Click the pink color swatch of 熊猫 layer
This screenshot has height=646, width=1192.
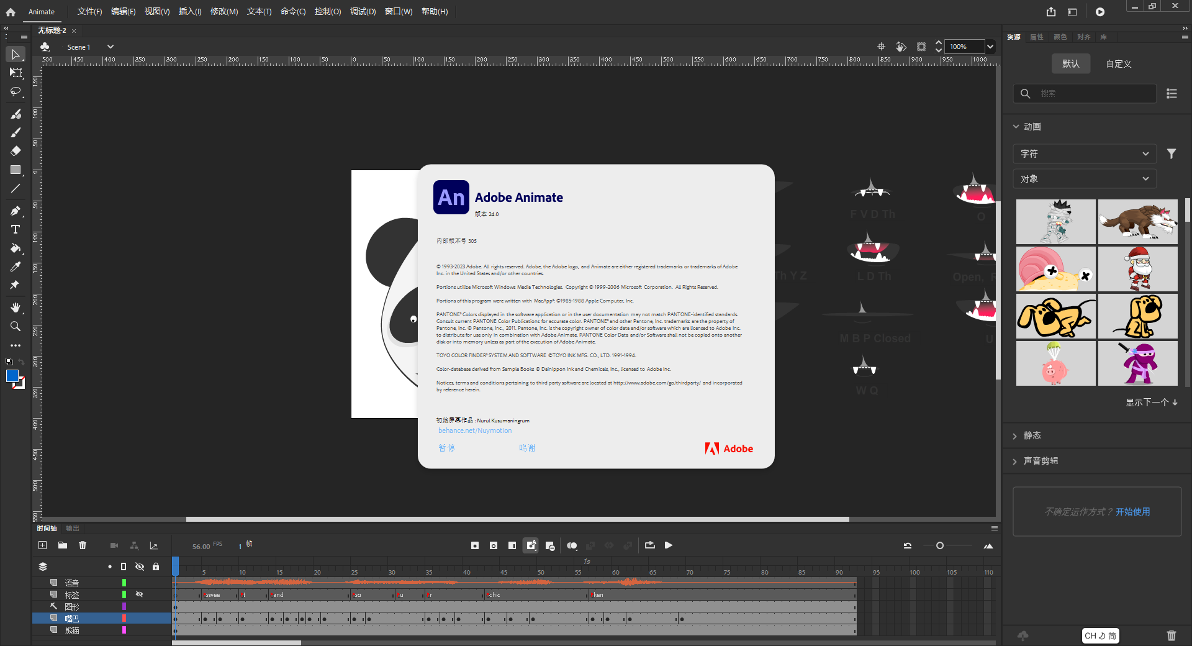pos(124,630)
